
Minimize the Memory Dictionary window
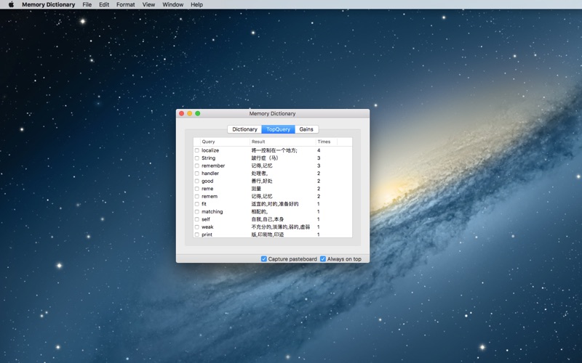click(x=190, y=113)
